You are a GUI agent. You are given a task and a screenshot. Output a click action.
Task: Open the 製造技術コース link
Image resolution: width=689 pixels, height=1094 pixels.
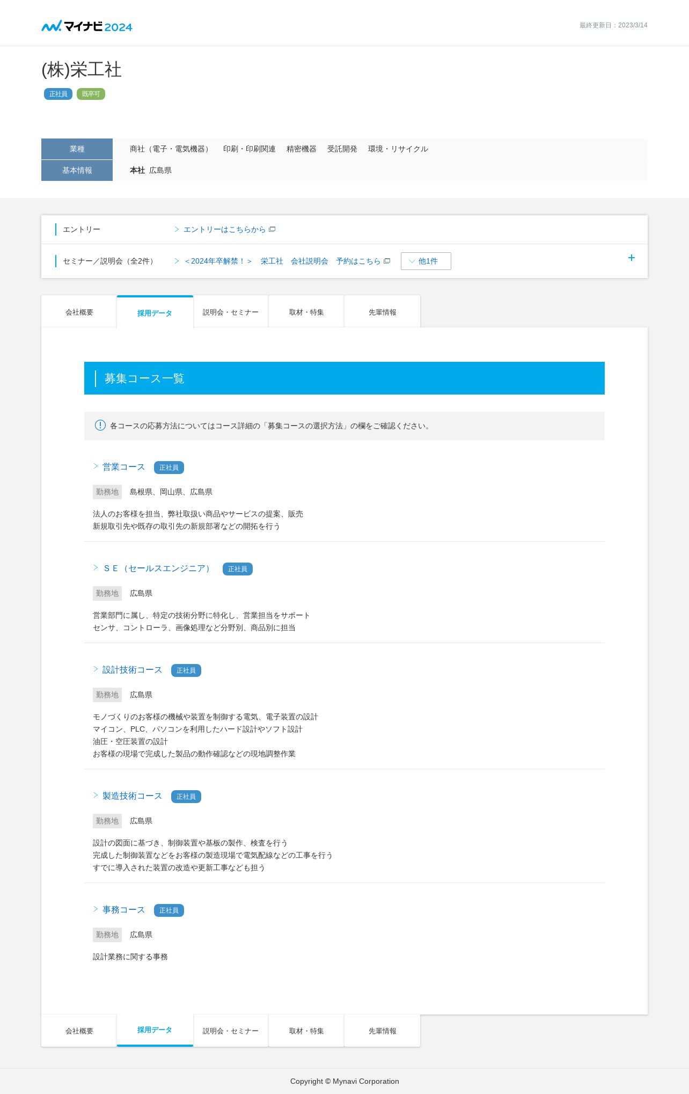132,796
